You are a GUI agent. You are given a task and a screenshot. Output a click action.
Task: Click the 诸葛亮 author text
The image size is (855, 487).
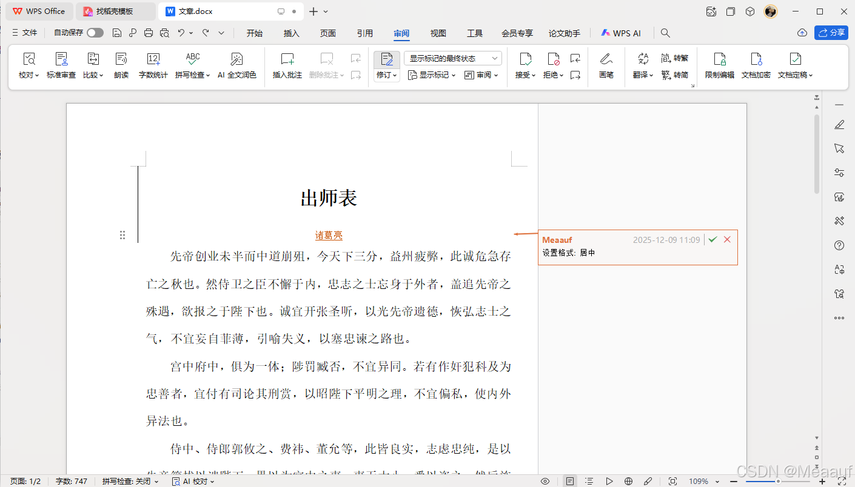click(329, 235)
